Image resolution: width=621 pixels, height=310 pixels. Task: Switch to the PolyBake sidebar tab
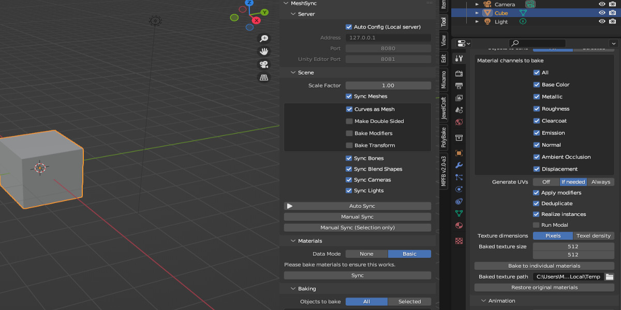tap(443, 138)
